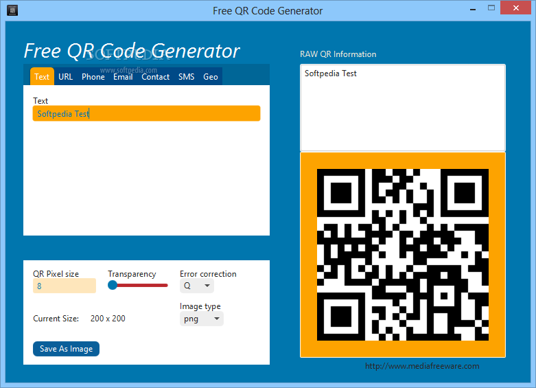This screenshot has width=536, height=388.
Task: Minimize the Free QR Code Generator window
Action: 473,9
